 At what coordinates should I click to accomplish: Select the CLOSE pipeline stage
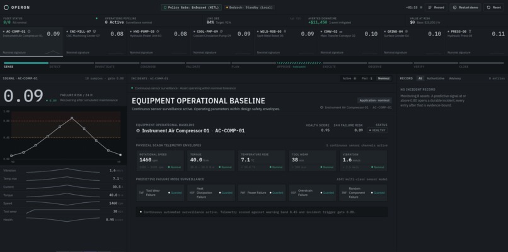pyautogui.click(x=482, y=65)
